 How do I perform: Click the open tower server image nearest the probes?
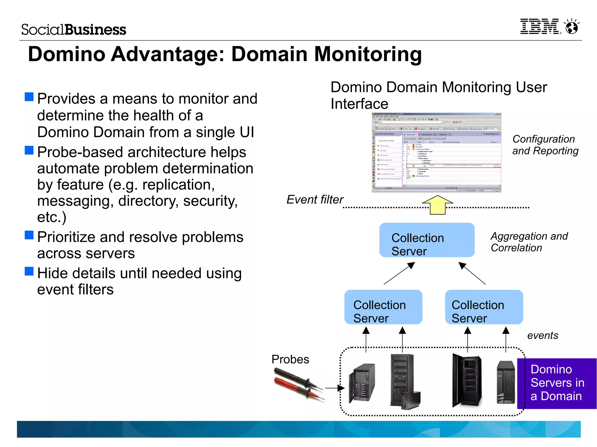pos(362,383)
